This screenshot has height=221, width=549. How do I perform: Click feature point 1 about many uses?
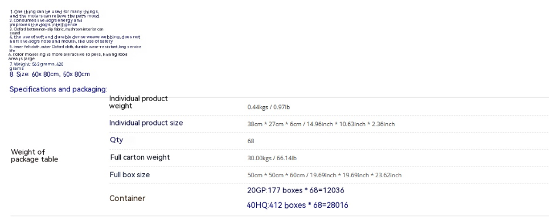(x=55, y=14)
